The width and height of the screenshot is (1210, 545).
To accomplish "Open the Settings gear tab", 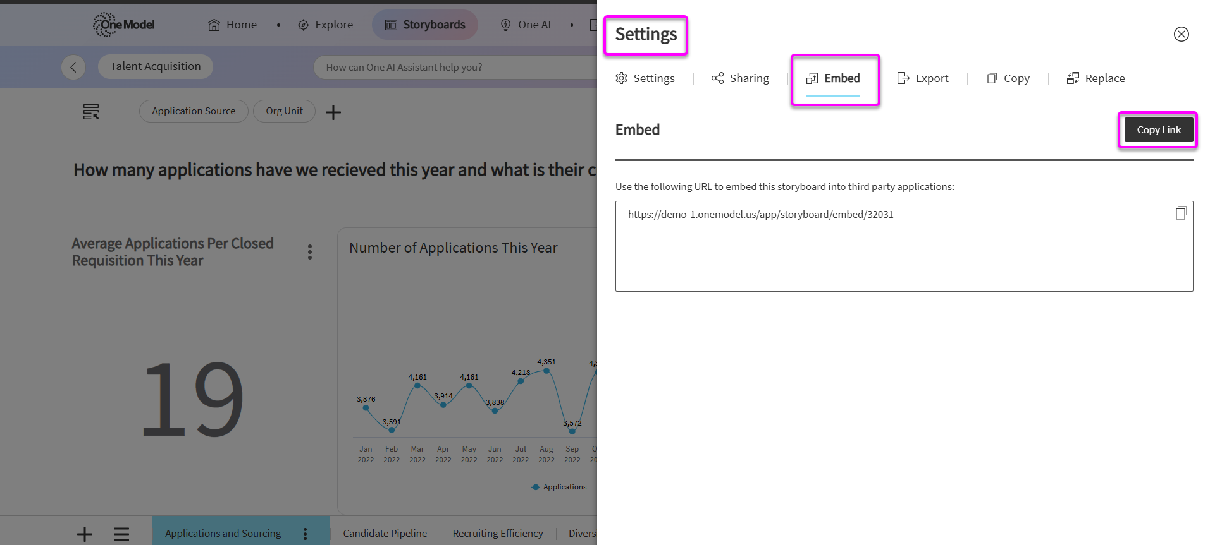I will point(645,78).
